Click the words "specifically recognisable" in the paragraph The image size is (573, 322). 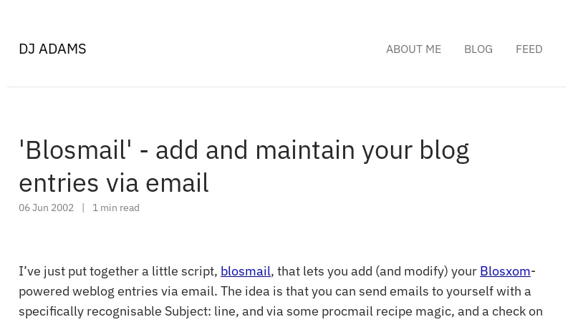click(90, 311)
